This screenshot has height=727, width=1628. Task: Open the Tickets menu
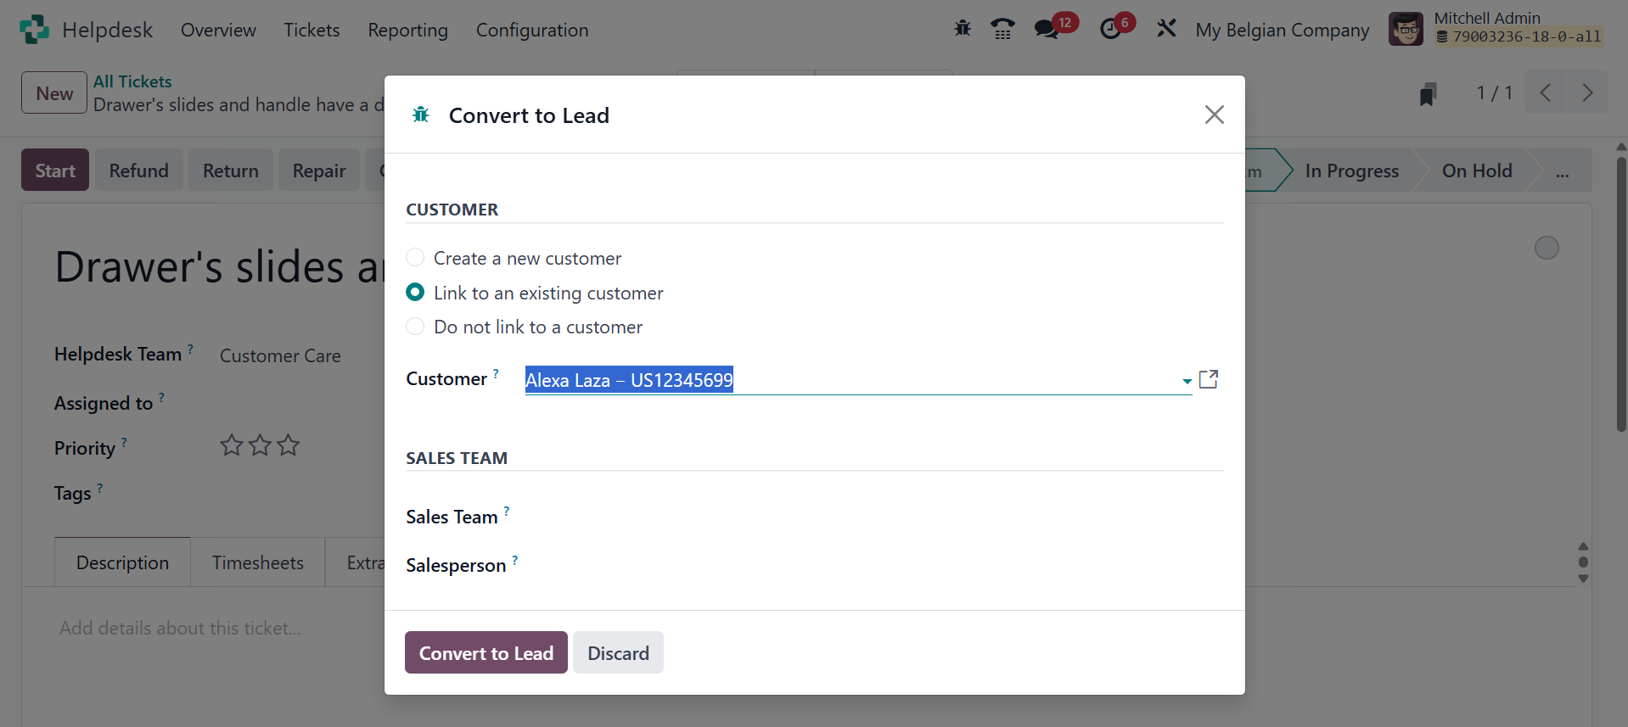[312, 31]
